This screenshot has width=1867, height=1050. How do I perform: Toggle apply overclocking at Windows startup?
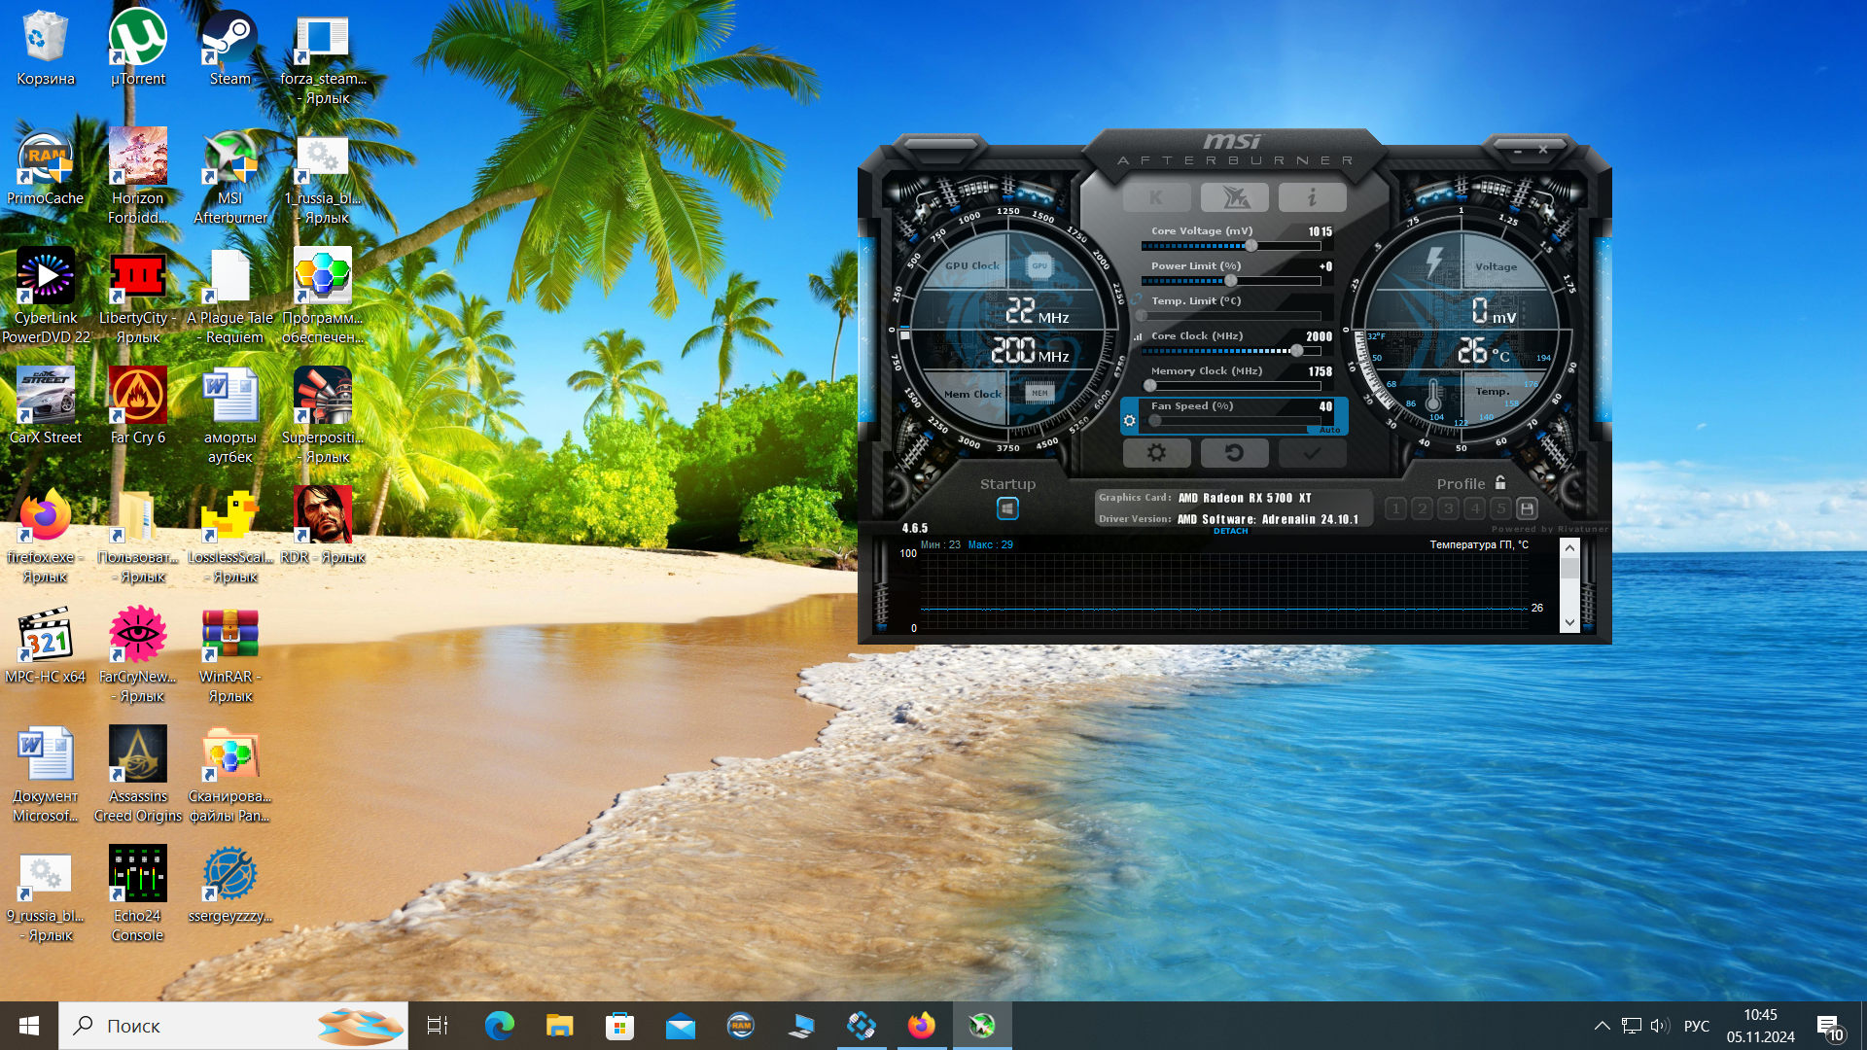point(1007,508)
